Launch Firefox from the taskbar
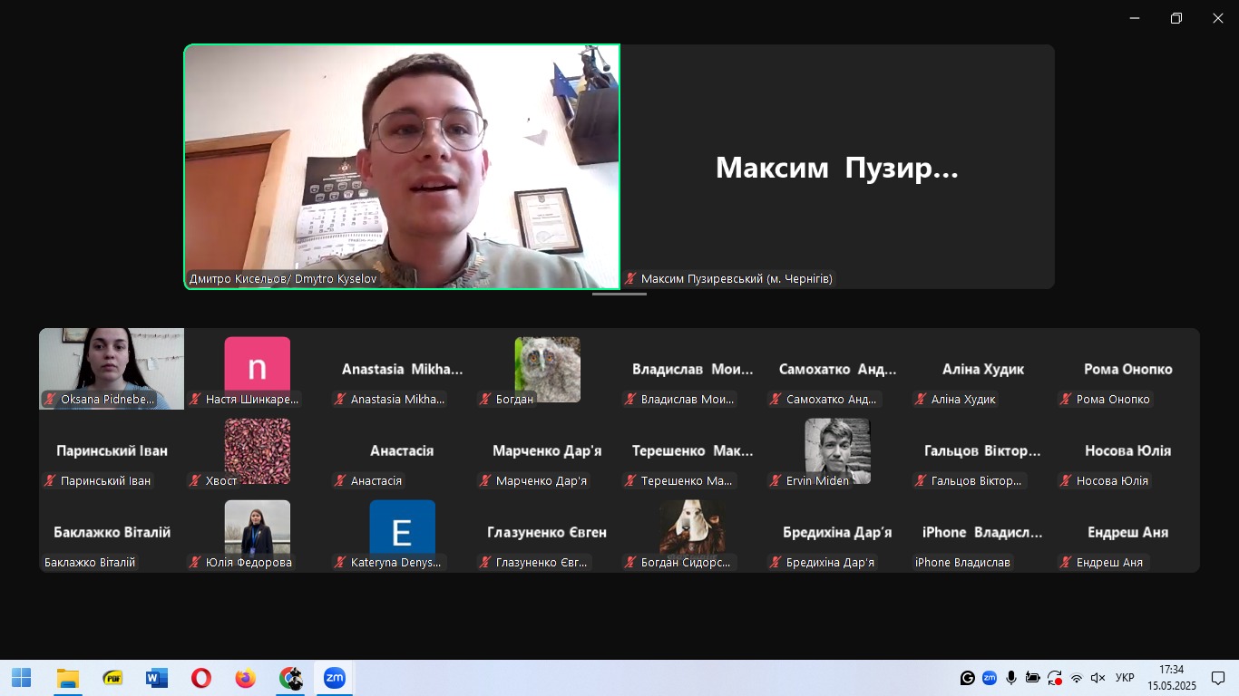 245,678
